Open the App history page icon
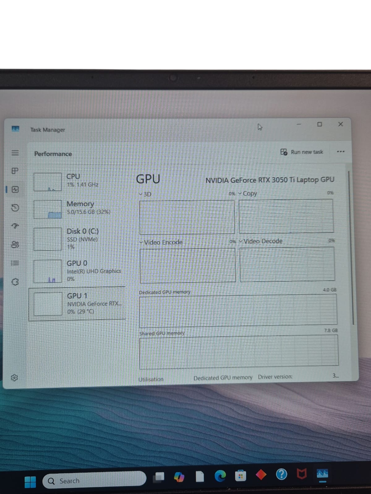The image size is (371, 494). click(15, 207)
